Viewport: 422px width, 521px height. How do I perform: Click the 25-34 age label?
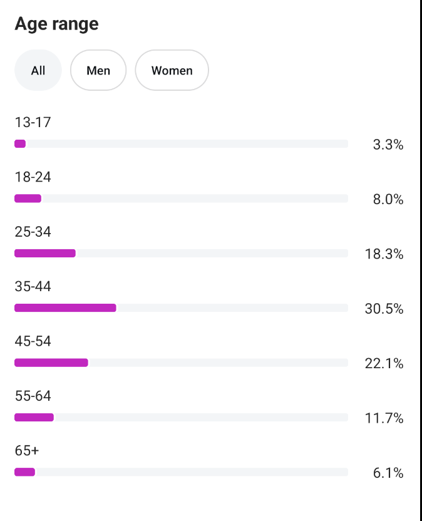tap(33, 232)
